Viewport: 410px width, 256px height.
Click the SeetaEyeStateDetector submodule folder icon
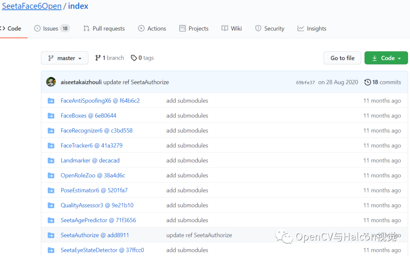51,250
